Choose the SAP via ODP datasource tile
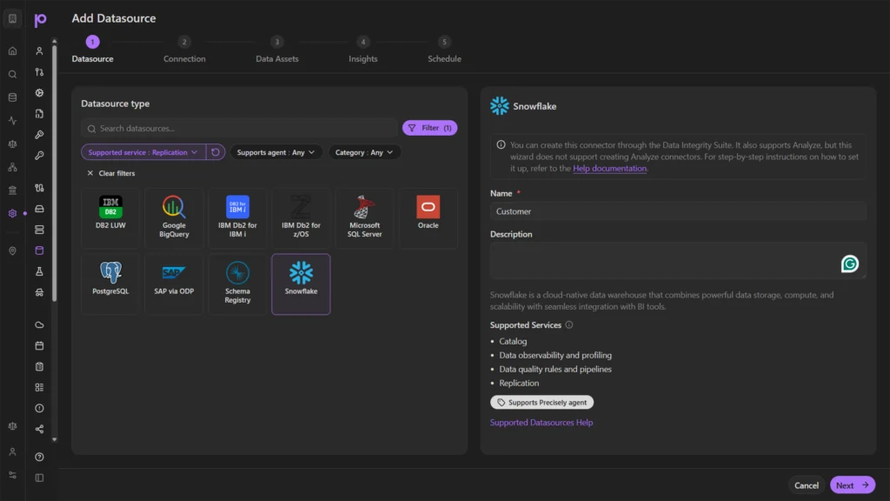This screenshot has width=890, height=501. pos(174,284)
